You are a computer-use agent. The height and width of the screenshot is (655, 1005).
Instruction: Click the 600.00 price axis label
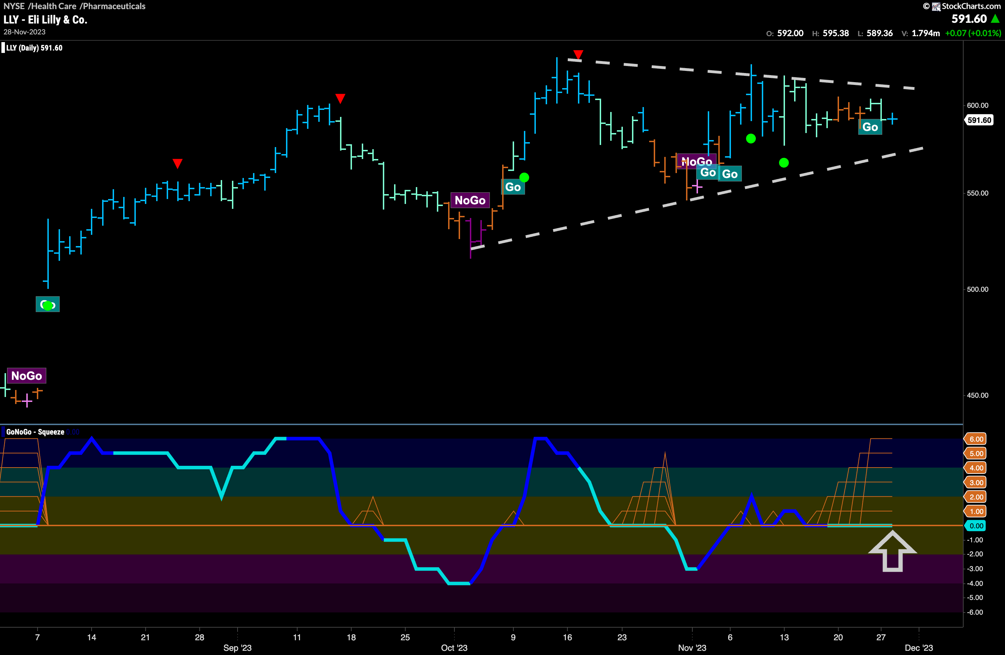pos(978,105)
